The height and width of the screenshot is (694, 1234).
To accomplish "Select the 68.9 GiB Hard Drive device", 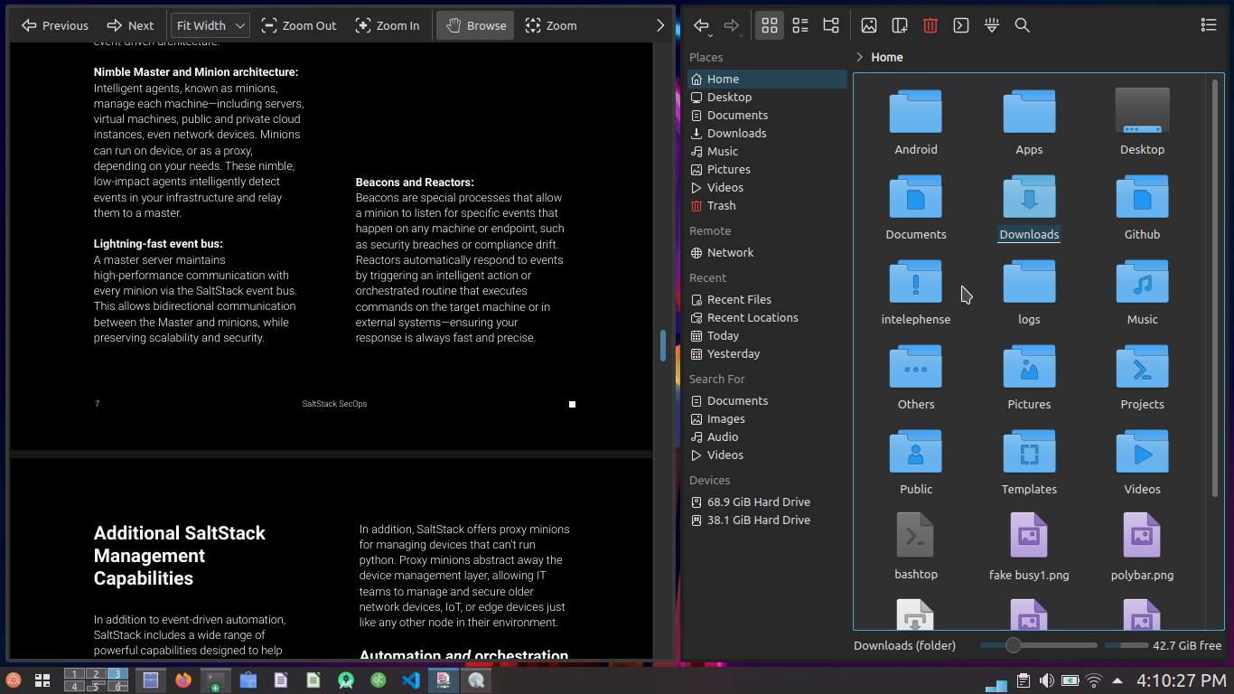I will 767,502.
